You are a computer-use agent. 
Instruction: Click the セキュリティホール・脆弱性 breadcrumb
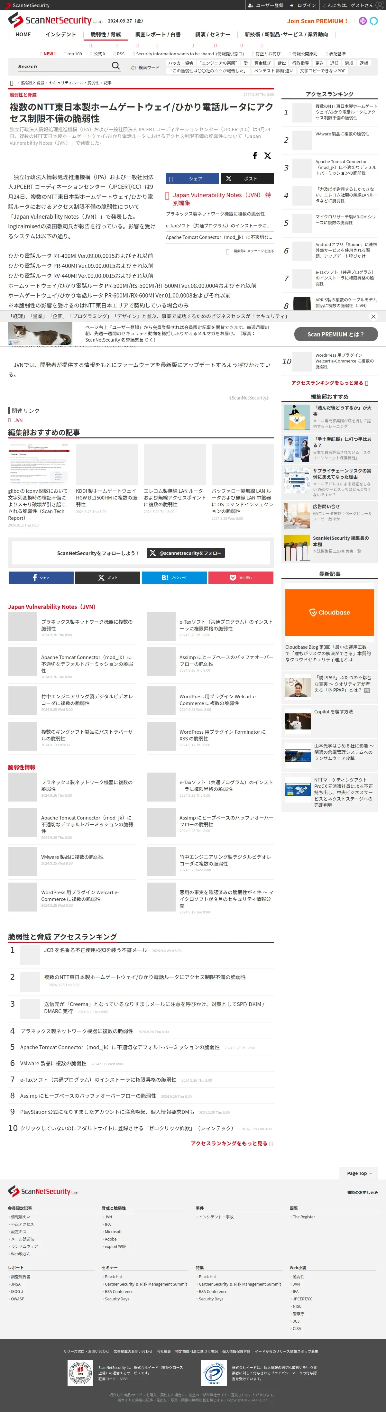click(x=74, y=83)
